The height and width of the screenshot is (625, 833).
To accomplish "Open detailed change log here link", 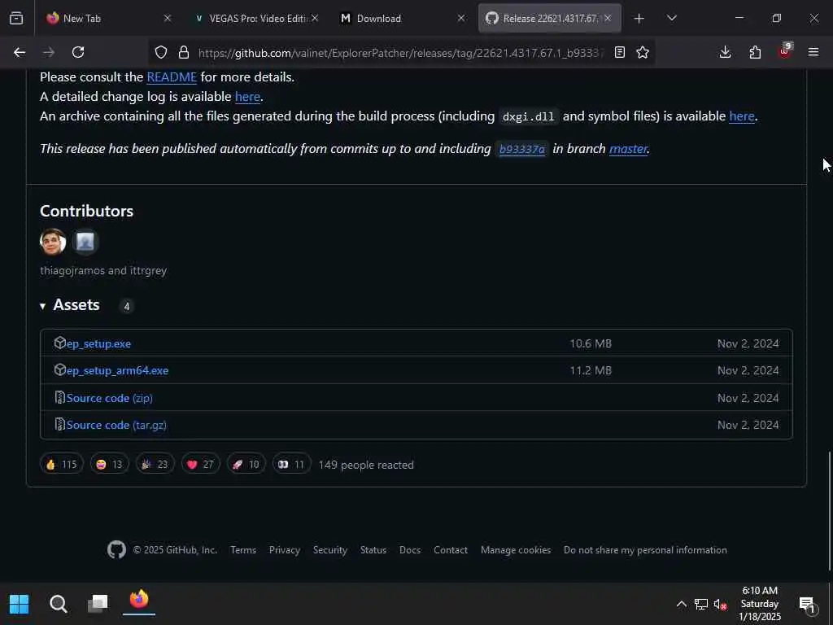I will tap(247, 97).
